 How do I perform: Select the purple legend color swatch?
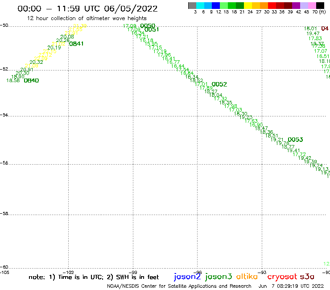tap(296, 5)
